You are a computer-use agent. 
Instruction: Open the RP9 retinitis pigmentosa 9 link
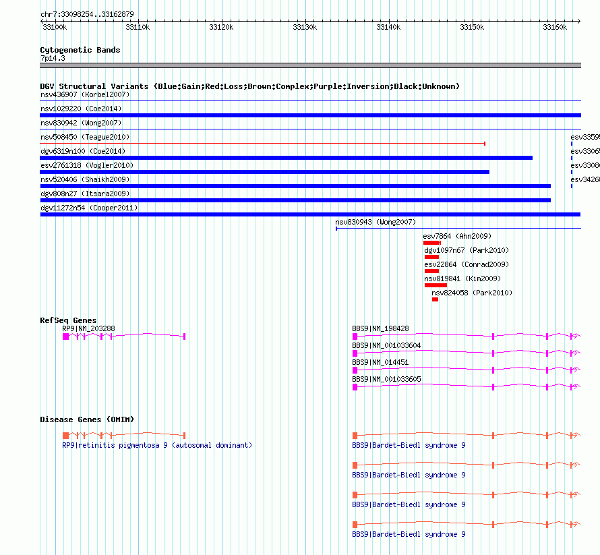pyautogui.click(x=157, y=445)
